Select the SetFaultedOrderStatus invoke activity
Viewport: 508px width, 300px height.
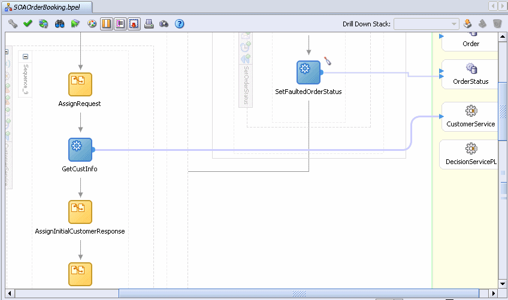coord(309,72)
